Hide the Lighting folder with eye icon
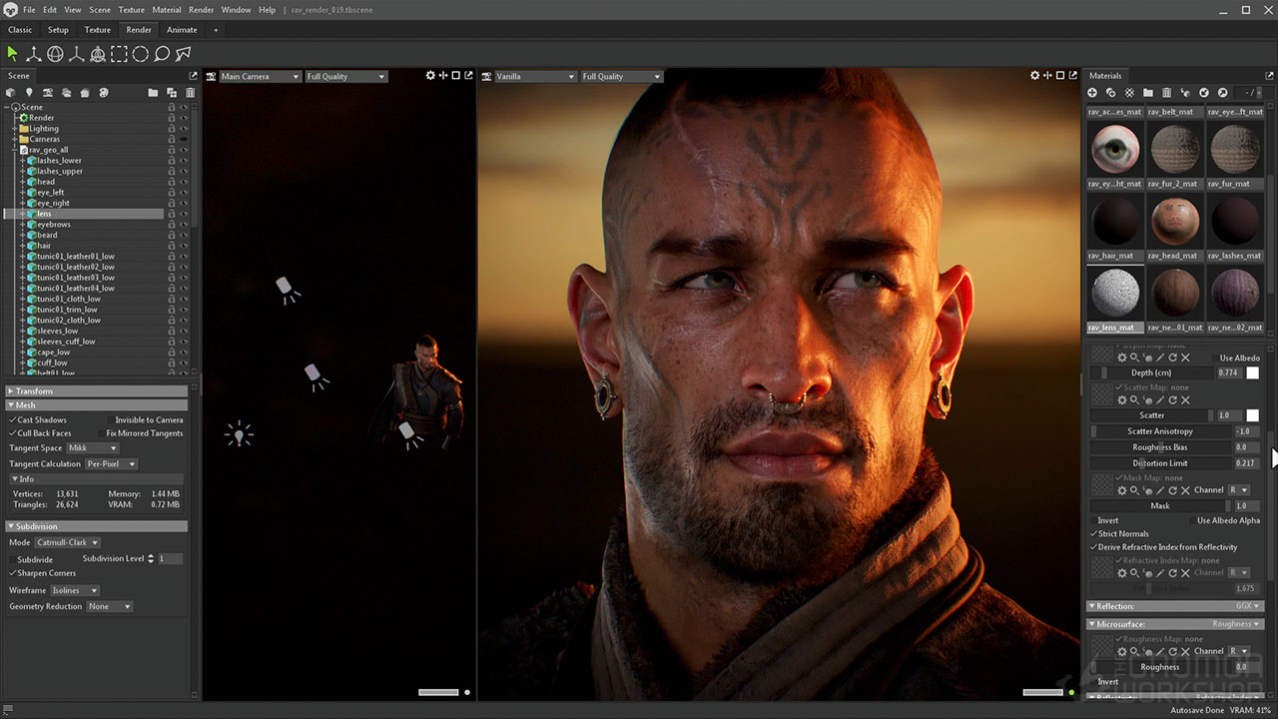Viewport: 1278px width, 719px height. pos(184,129)
